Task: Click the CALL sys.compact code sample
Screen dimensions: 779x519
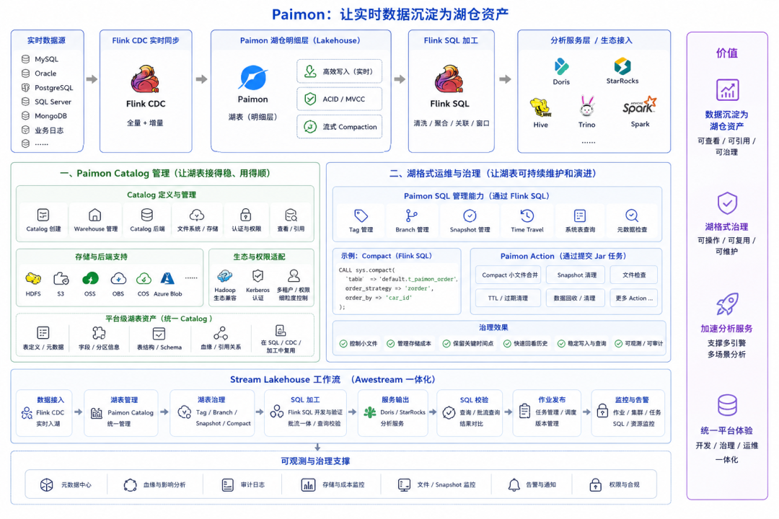Action: [x=397, y=288]
